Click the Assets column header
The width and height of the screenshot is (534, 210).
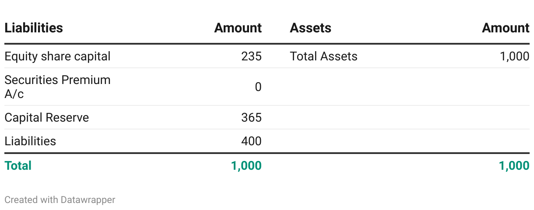pyautogui.click(x=310, y=28)
